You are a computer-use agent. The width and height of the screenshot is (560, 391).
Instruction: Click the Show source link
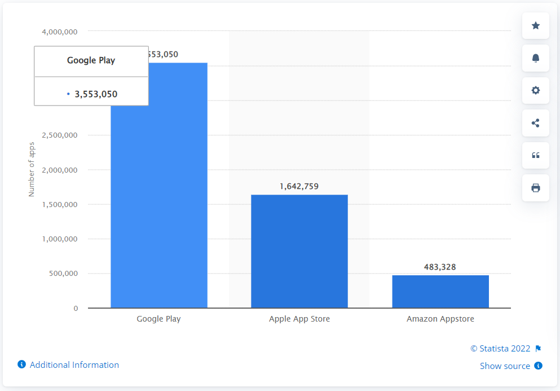[x=505, y=366]
